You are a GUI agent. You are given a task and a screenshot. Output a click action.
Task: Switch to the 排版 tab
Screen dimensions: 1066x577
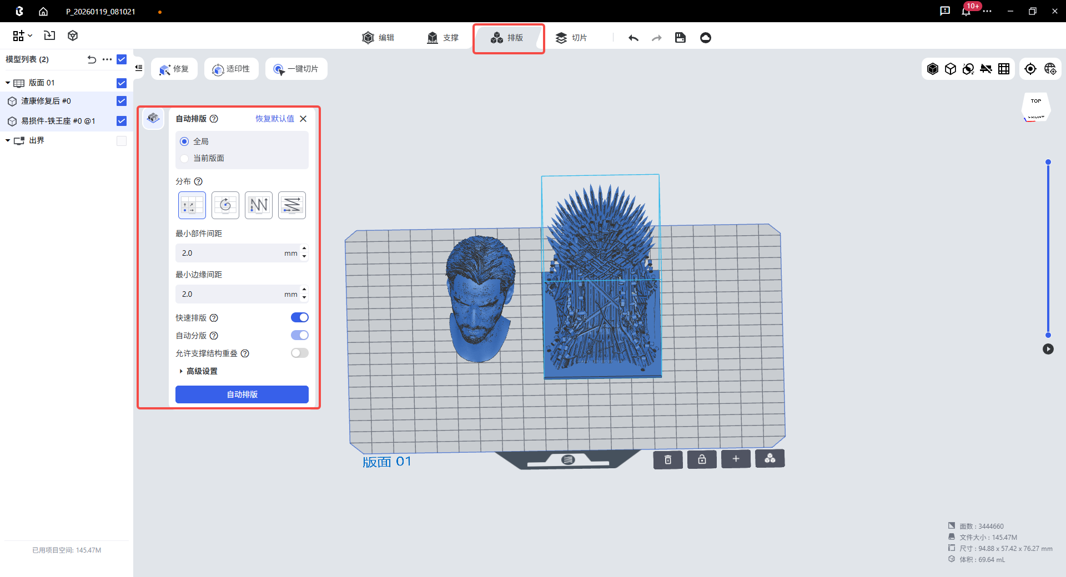point(507,38)
